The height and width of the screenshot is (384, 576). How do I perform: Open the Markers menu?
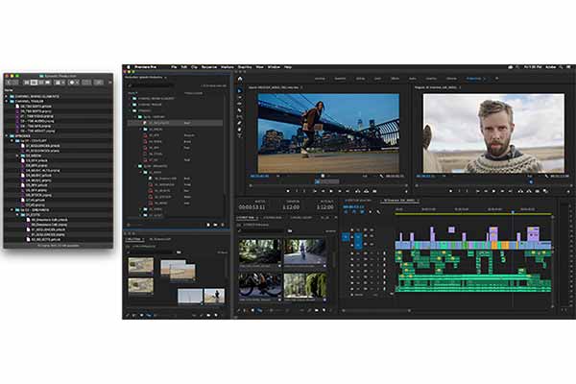click(228, 67)
